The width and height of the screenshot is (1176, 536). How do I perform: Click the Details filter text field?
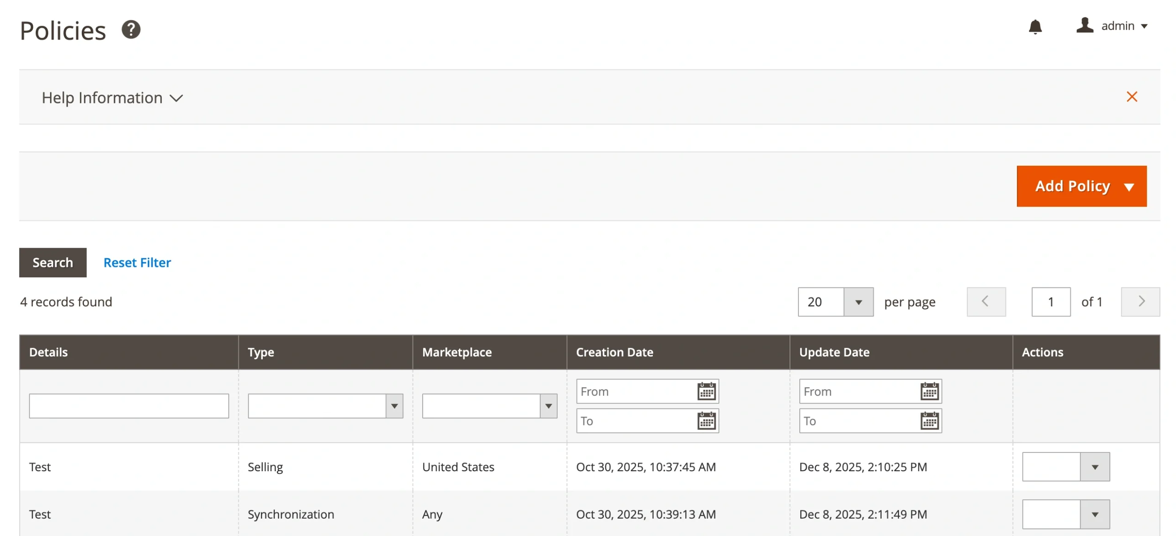click(129, 406)
